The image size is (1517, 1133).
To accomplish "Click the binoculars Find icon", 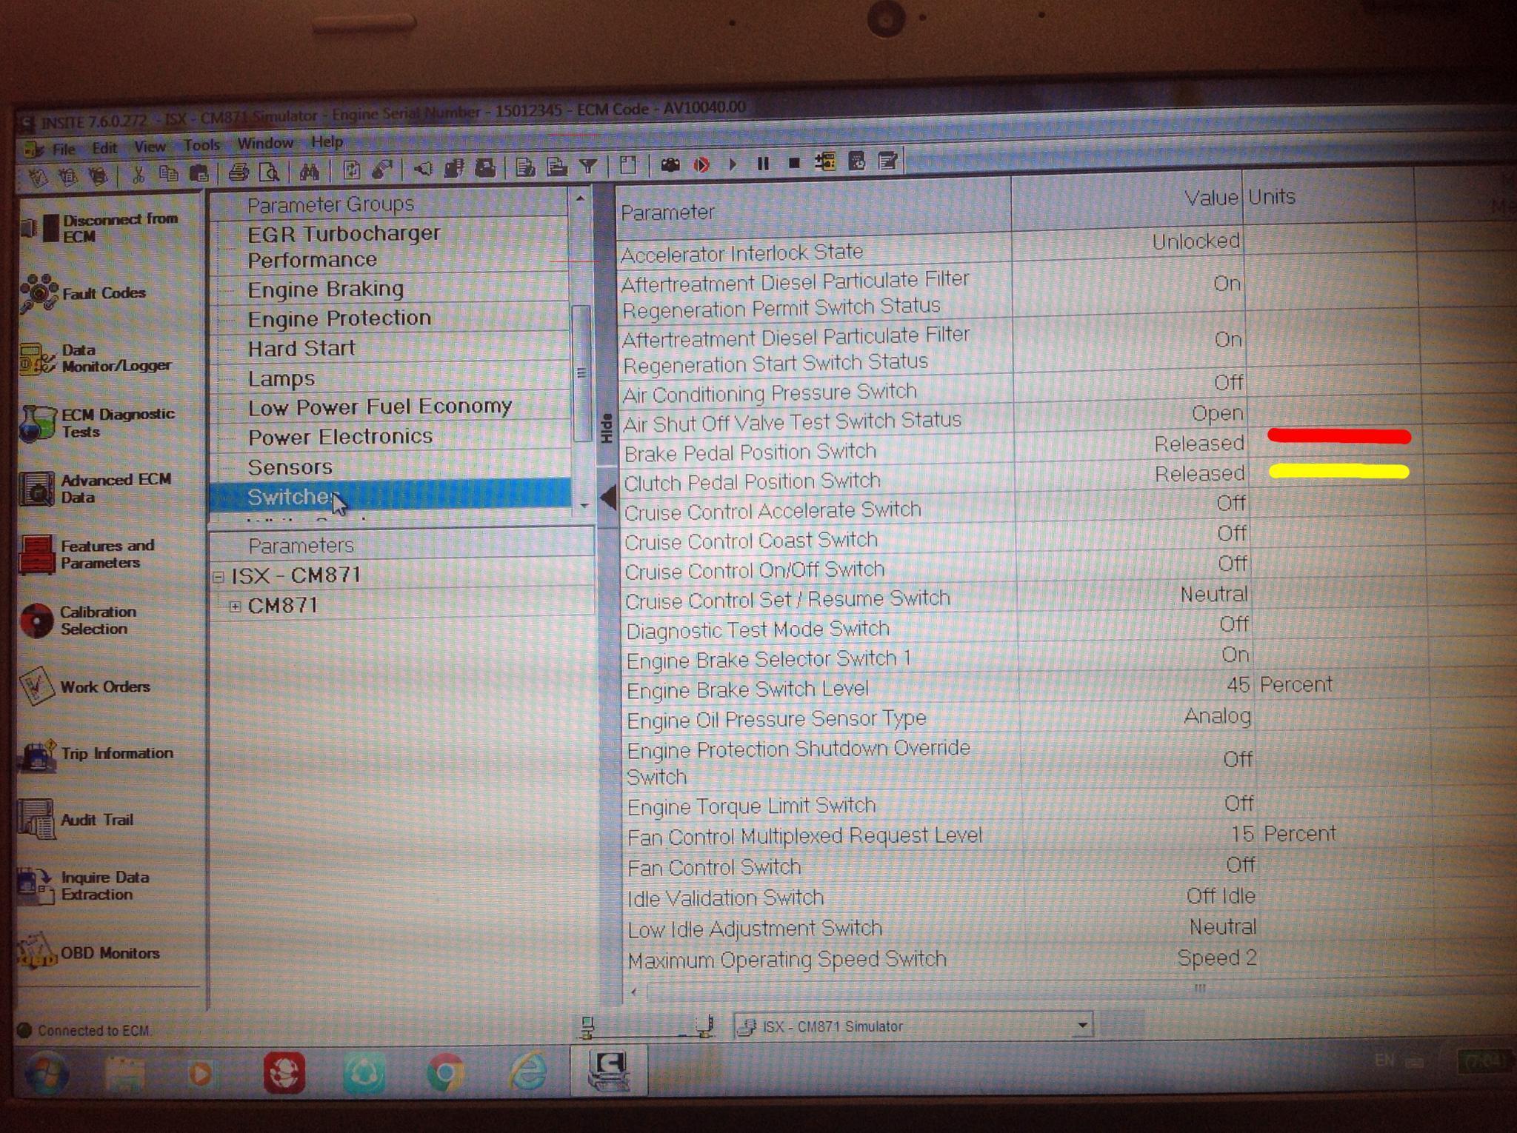I will 309,172.
